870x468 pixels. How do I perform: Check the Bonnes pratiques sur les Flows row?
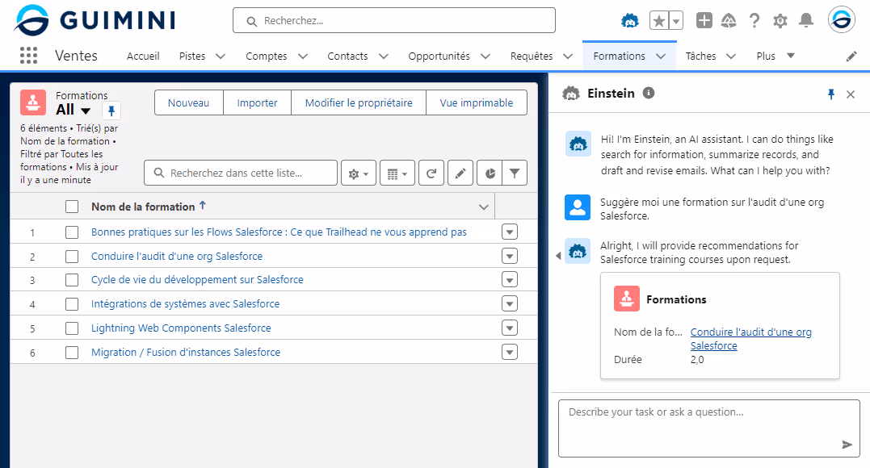click(x=72, y=232)
